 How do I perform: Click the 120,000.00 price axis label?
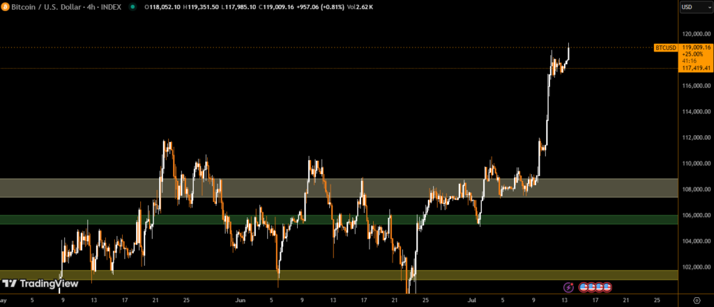tap(697, 33)
